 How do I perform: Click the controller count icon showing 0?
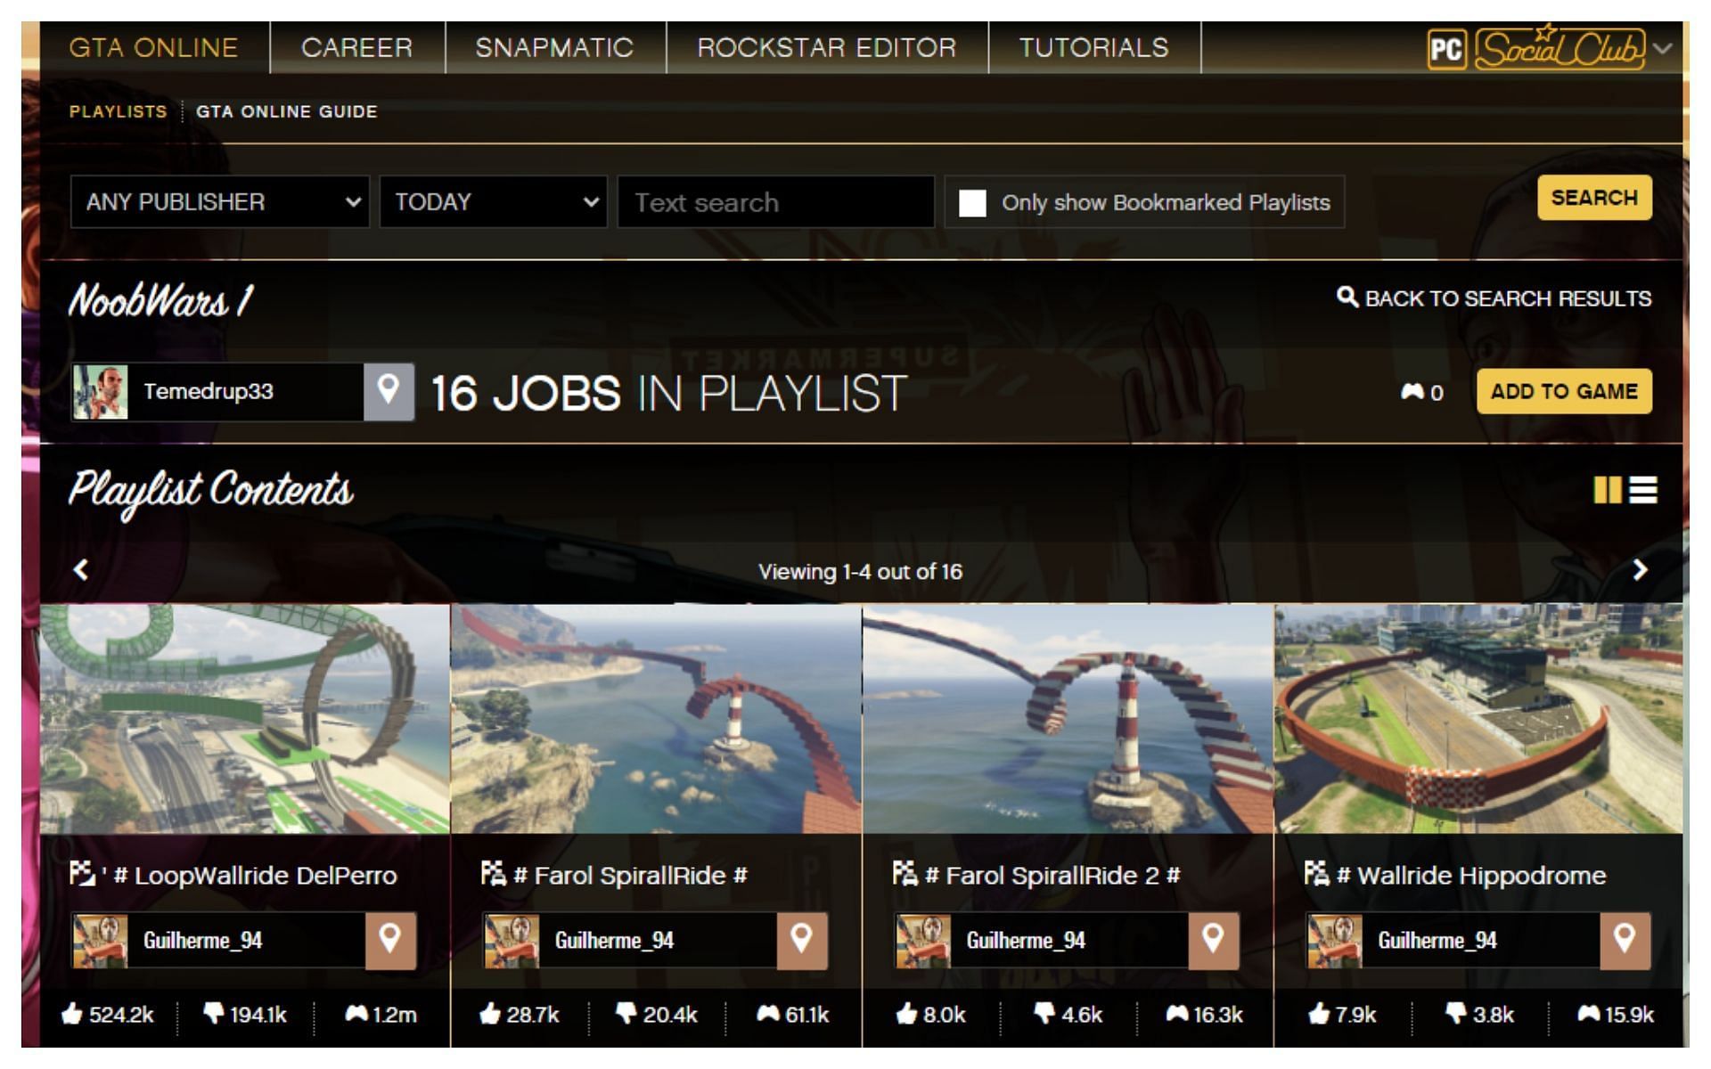coord(1415,392)
